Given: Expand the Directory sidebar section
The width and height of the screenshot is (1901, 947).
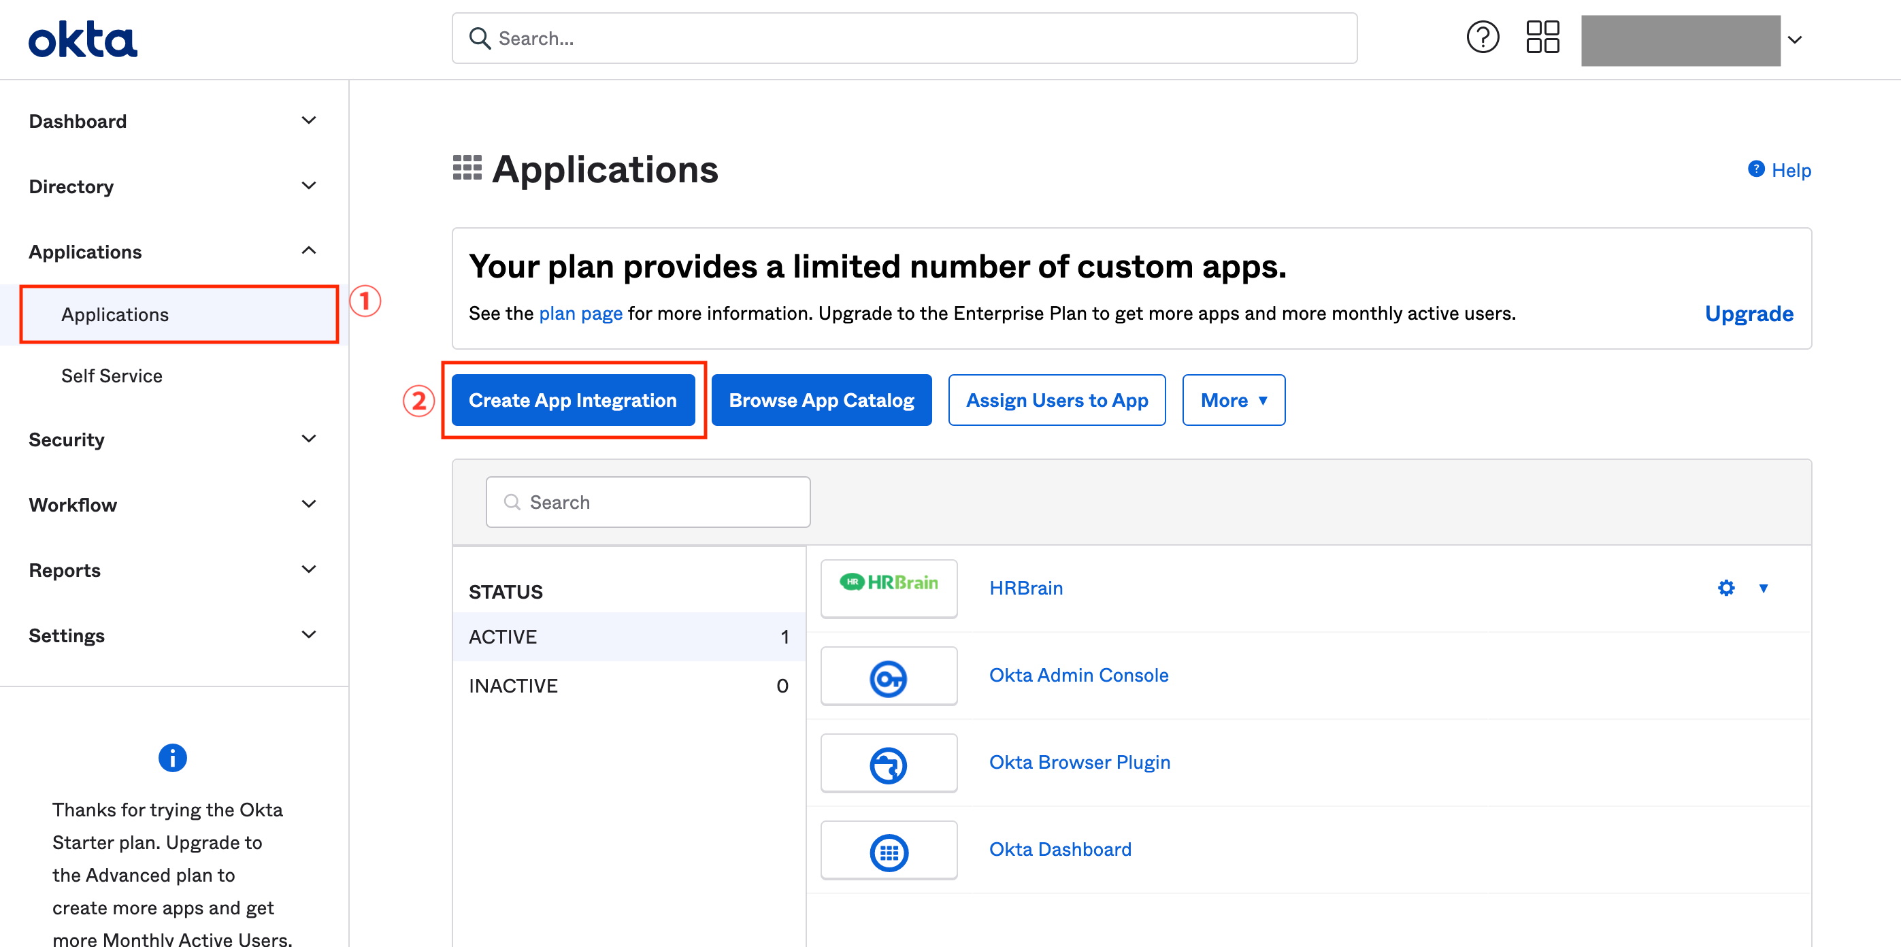Looking at the screenshot, I should [x=309, y=185].
